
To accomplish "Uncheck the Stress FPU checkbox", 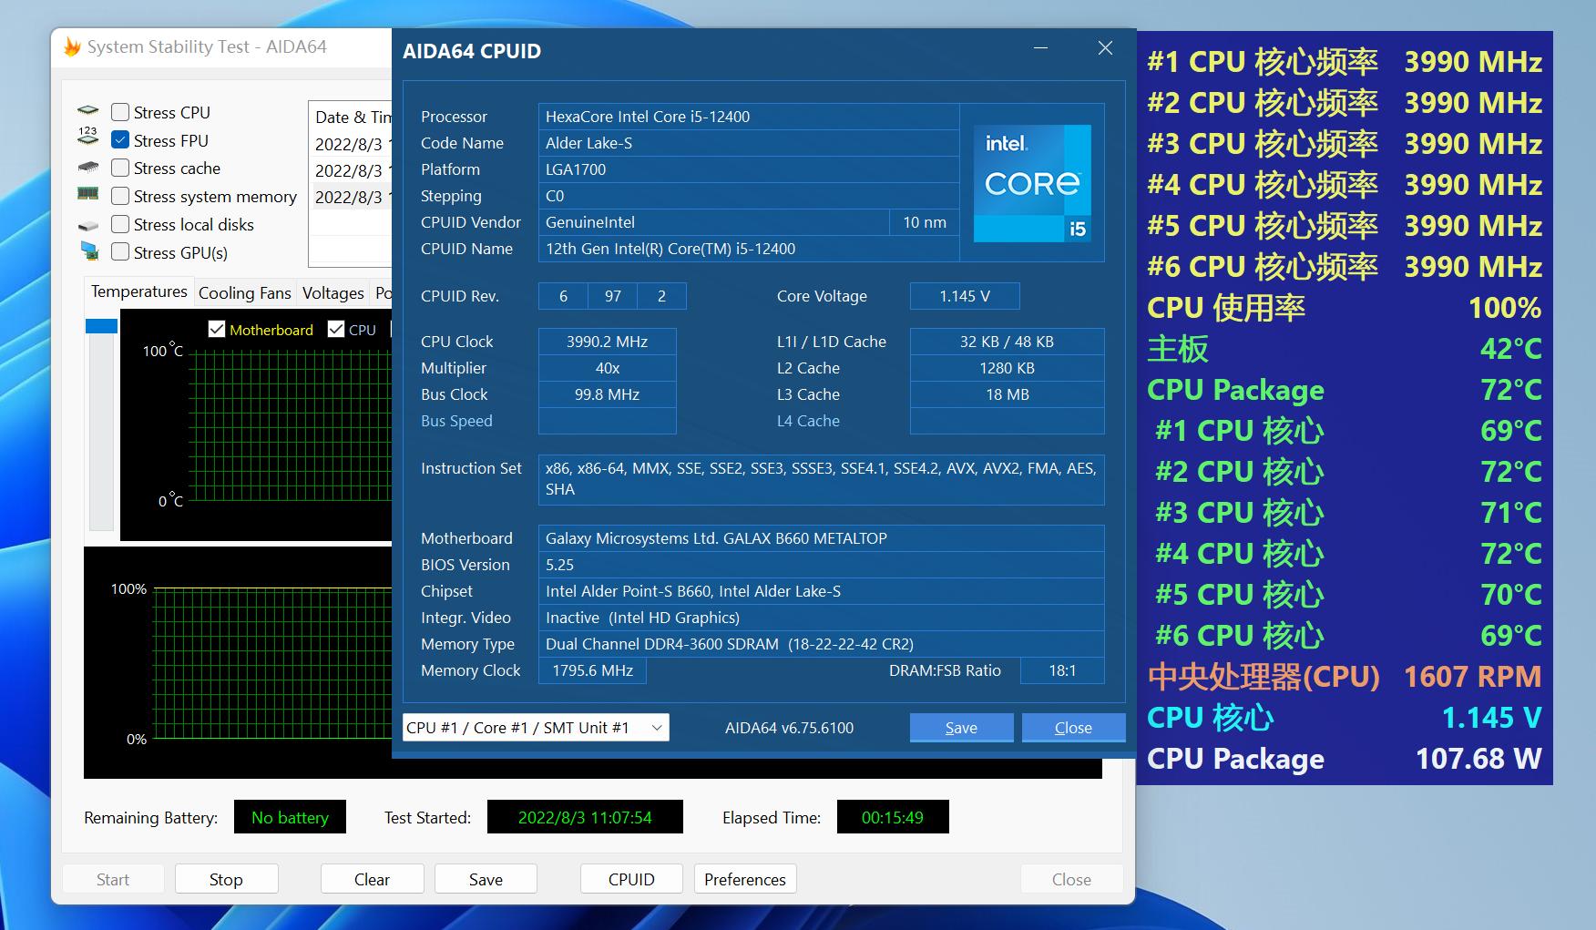I will click(x=120, y=140).
